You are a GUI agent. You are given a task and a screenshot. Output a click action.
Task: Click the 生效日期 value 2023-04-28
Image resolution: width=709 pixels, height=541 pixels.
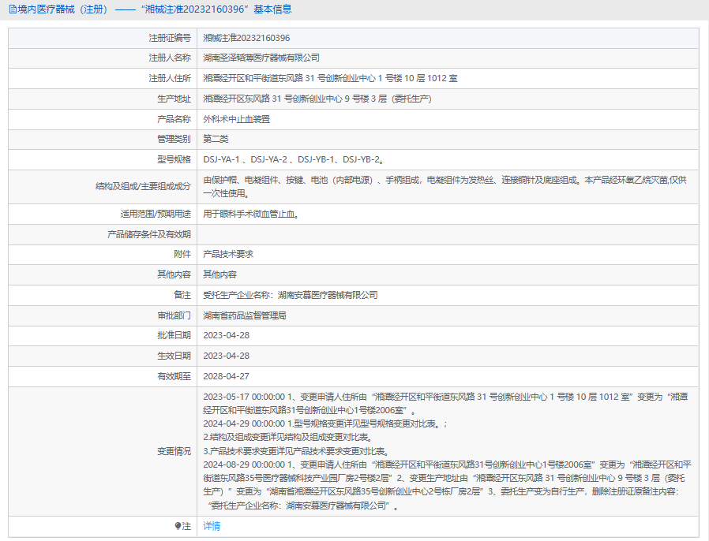[226, 356]
